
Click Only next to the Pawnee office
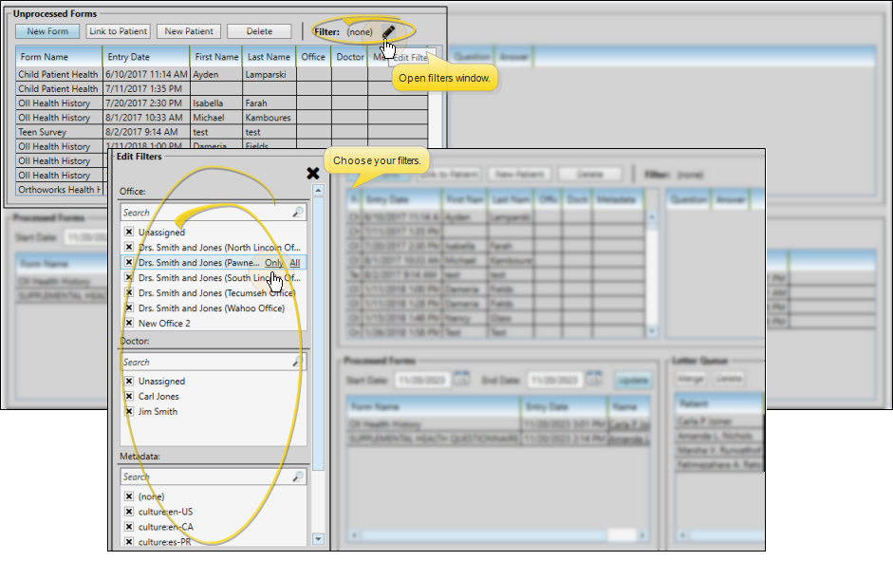273,263
